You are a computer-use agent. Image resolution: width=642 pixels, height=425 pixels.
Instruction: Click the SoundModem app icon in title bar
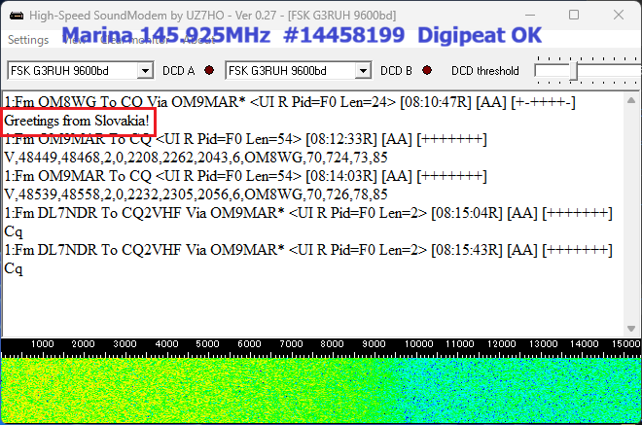coord(17,16)
